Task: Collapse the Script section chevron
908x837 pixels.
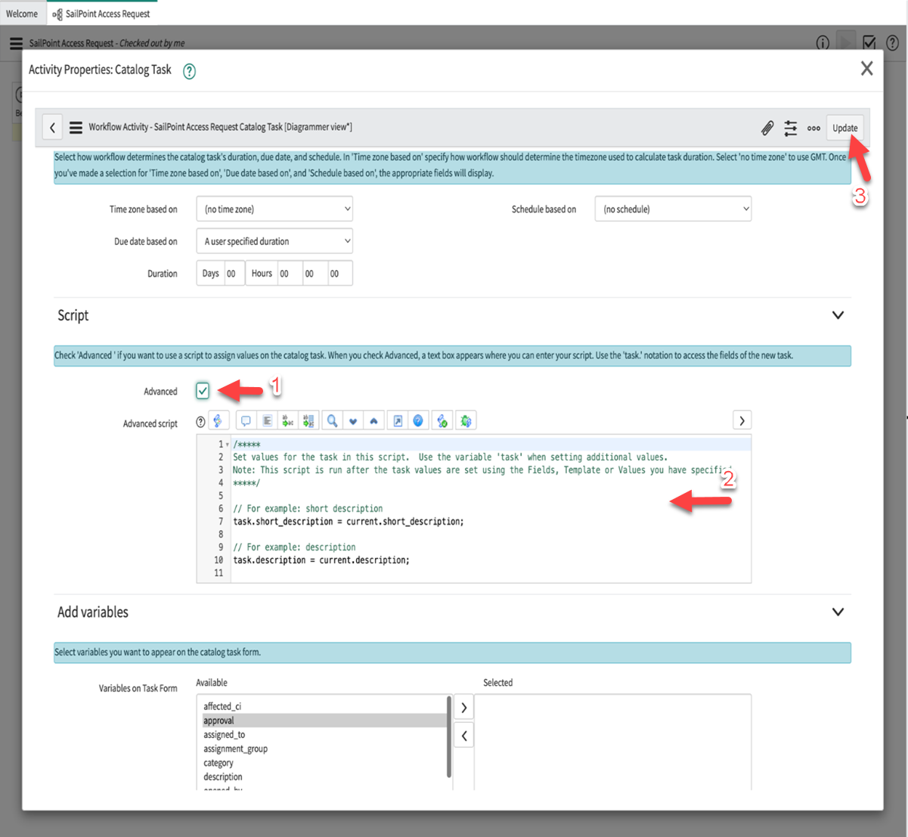Action: (x=838, y=315)
